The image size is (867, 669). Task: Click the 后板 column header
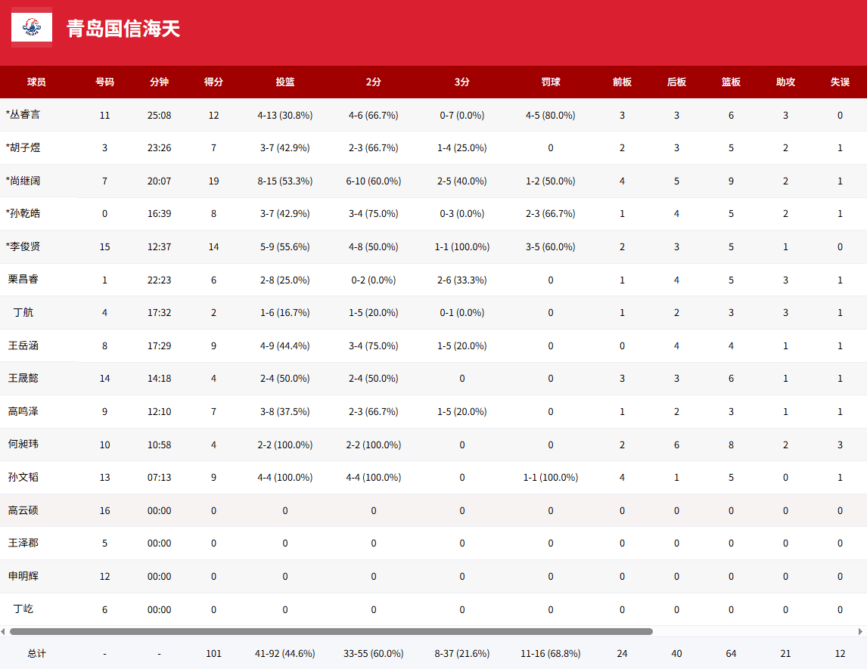point(676,82)
